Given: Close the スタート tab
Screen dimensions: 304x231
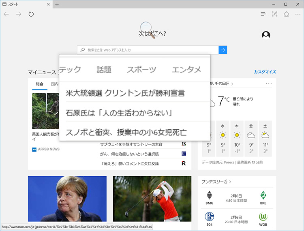Looking at the screenshot, I should point(49,4).
